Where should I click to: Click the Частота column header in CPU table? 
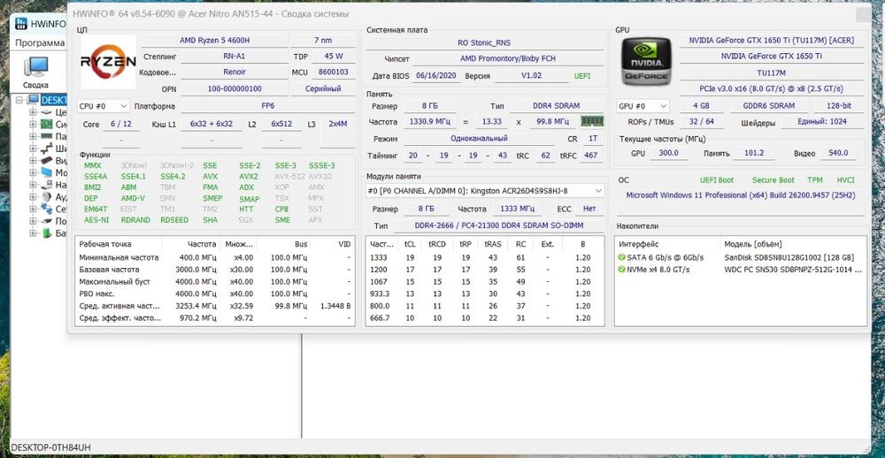point(192,244)
